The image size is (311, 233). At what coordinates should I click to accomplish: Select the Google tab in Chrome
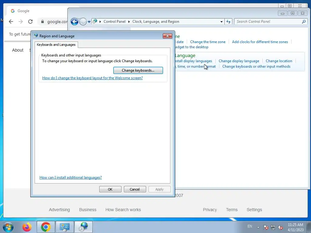coord(38,11)
